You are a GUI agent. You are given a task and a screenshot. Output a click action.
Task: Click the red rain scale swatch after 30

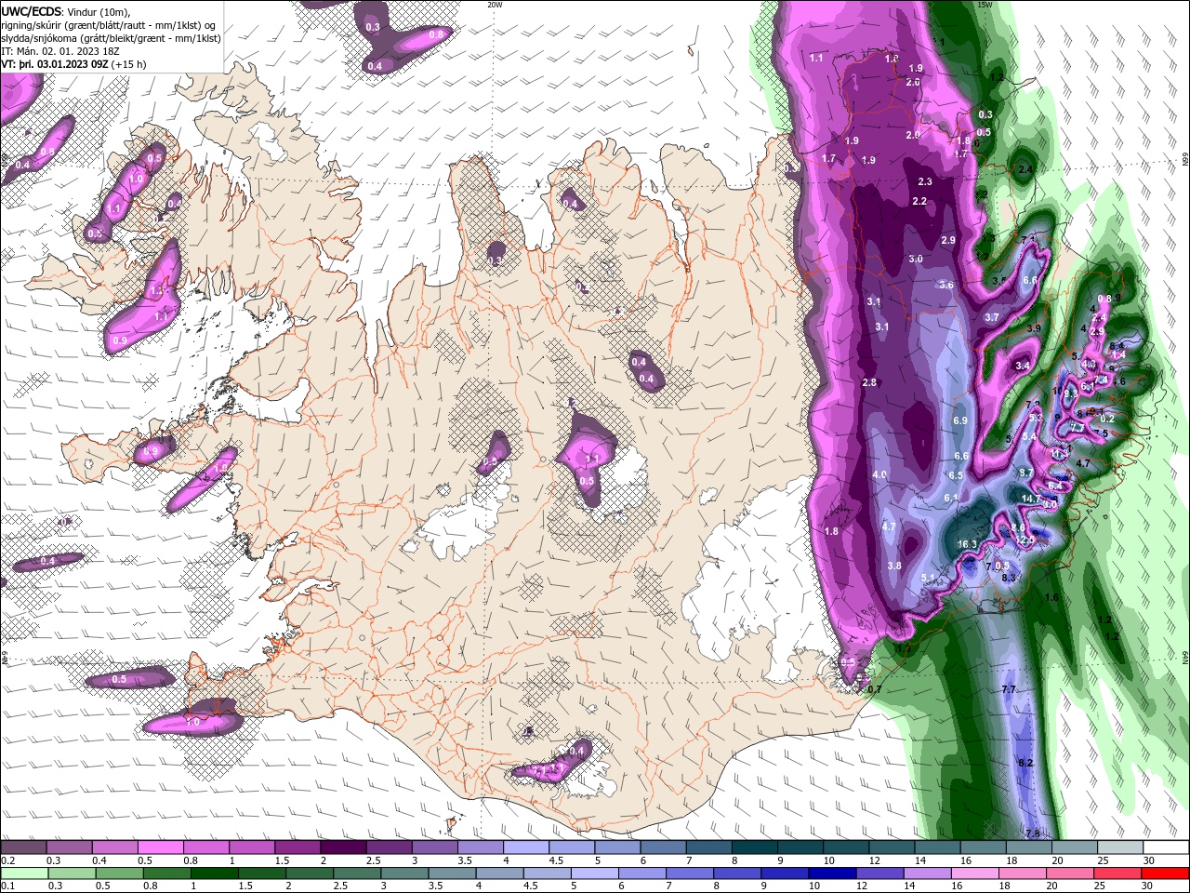(x=1165, y=873)
